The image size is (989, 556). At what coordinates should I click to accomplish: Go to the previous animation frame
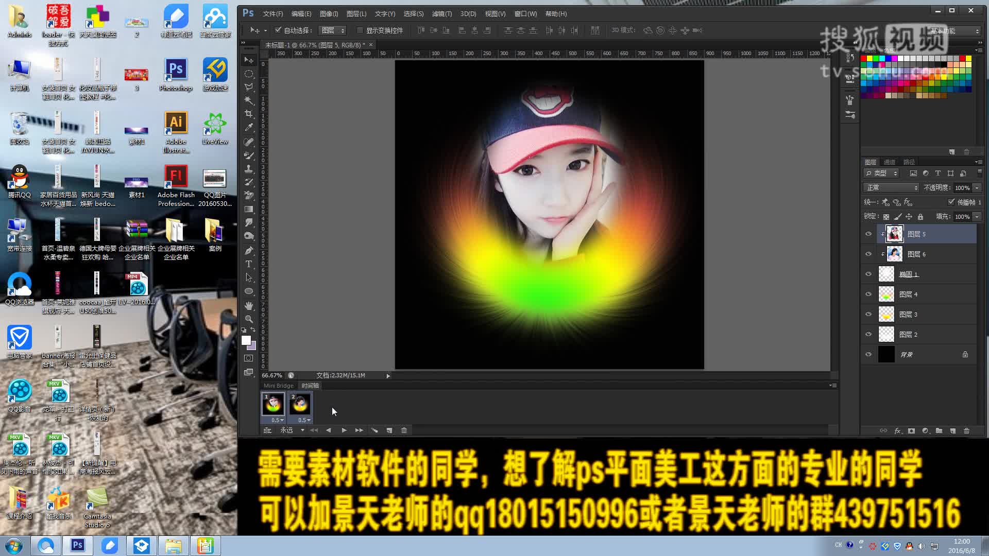(x=328, y=430)
